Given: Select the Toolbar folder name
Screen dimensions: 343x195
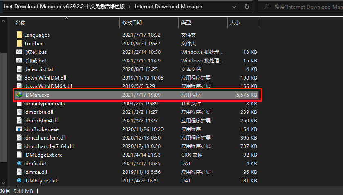Looking at the screenshot, I should [34, 43].
